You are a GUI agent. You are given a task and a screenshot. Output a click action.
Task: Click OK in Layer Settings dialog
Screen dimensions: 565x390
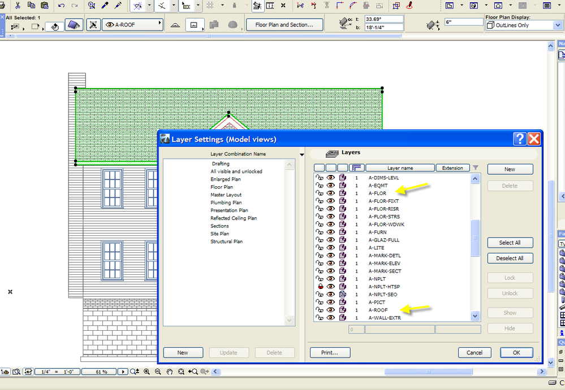[516, 353]
